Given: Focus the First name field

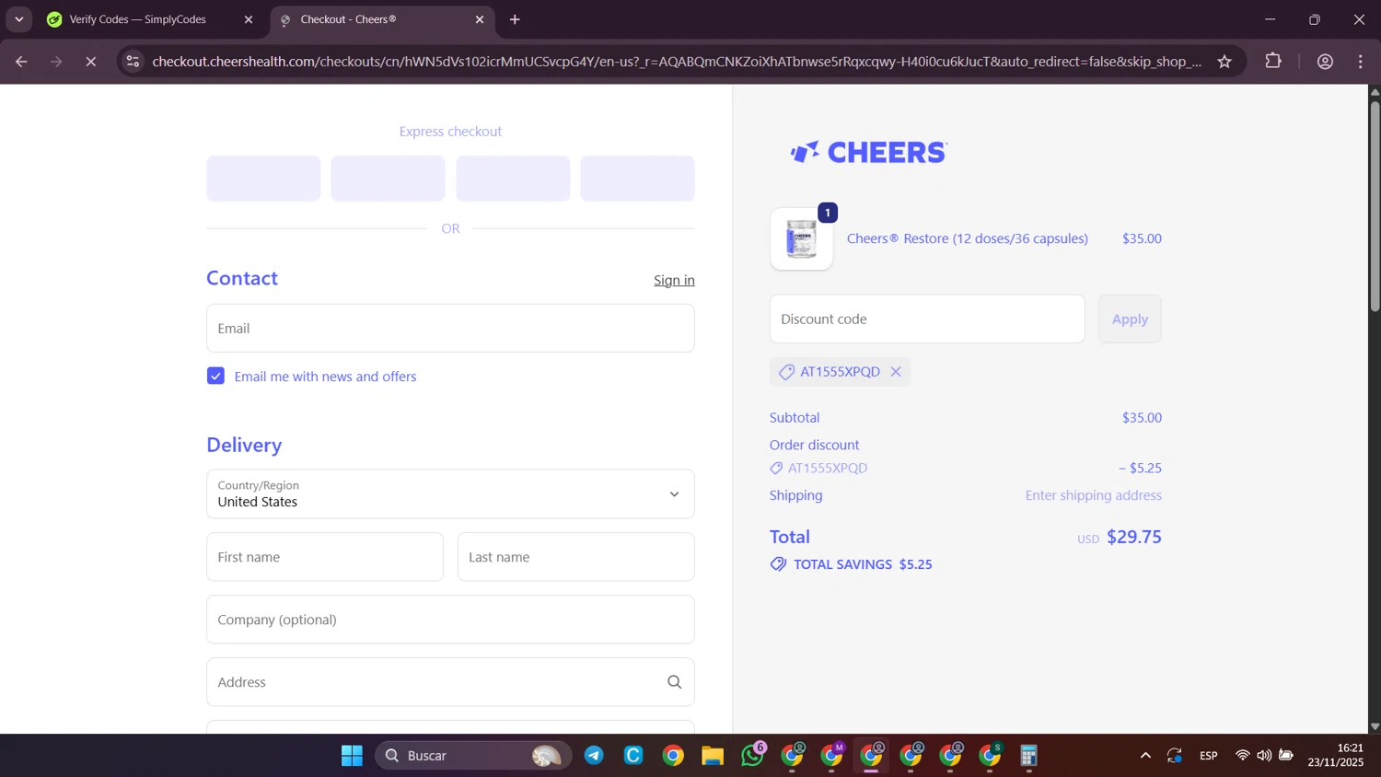Looking at the screenshot, I should click(325, 557).
